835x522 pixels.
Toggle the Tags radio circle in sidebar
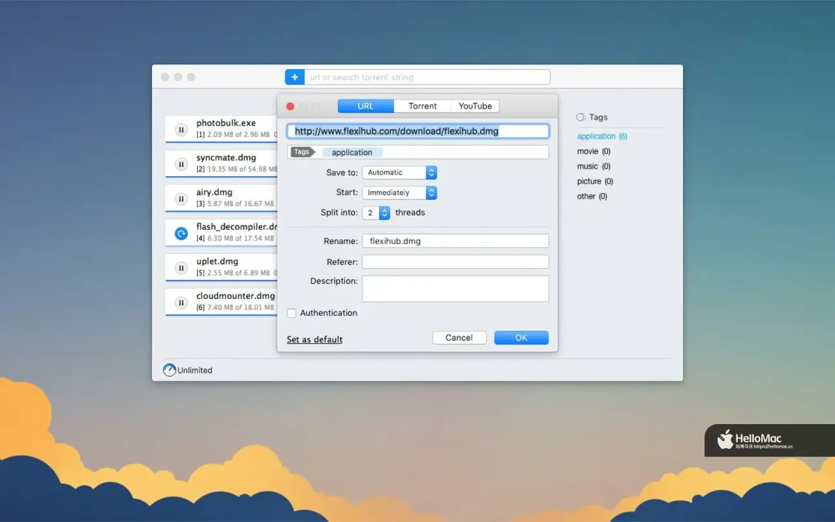[581, 117]
